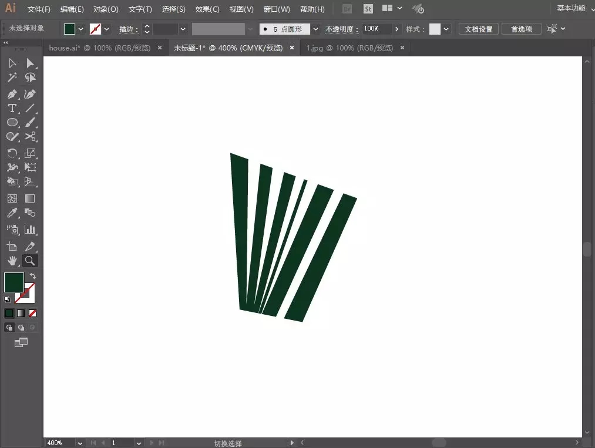The height and width of the screenshot is (448, 595).
Task: Select the Ellipse tool
Action: point(12,122)
